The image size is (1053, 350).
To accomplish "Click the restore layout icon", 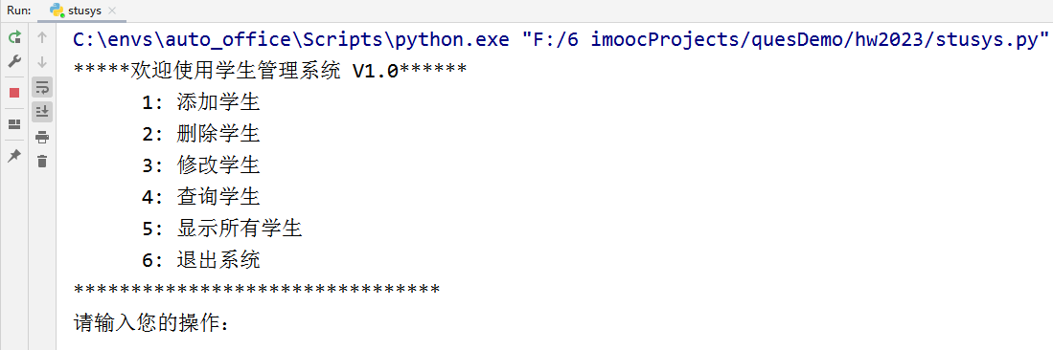I will pos(14,124).
